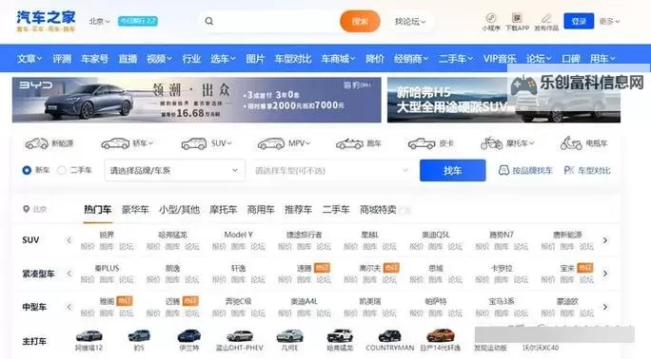Click the orange 搜索 button
The width and height of the screenshot is (651, 359).
[360, 21]
